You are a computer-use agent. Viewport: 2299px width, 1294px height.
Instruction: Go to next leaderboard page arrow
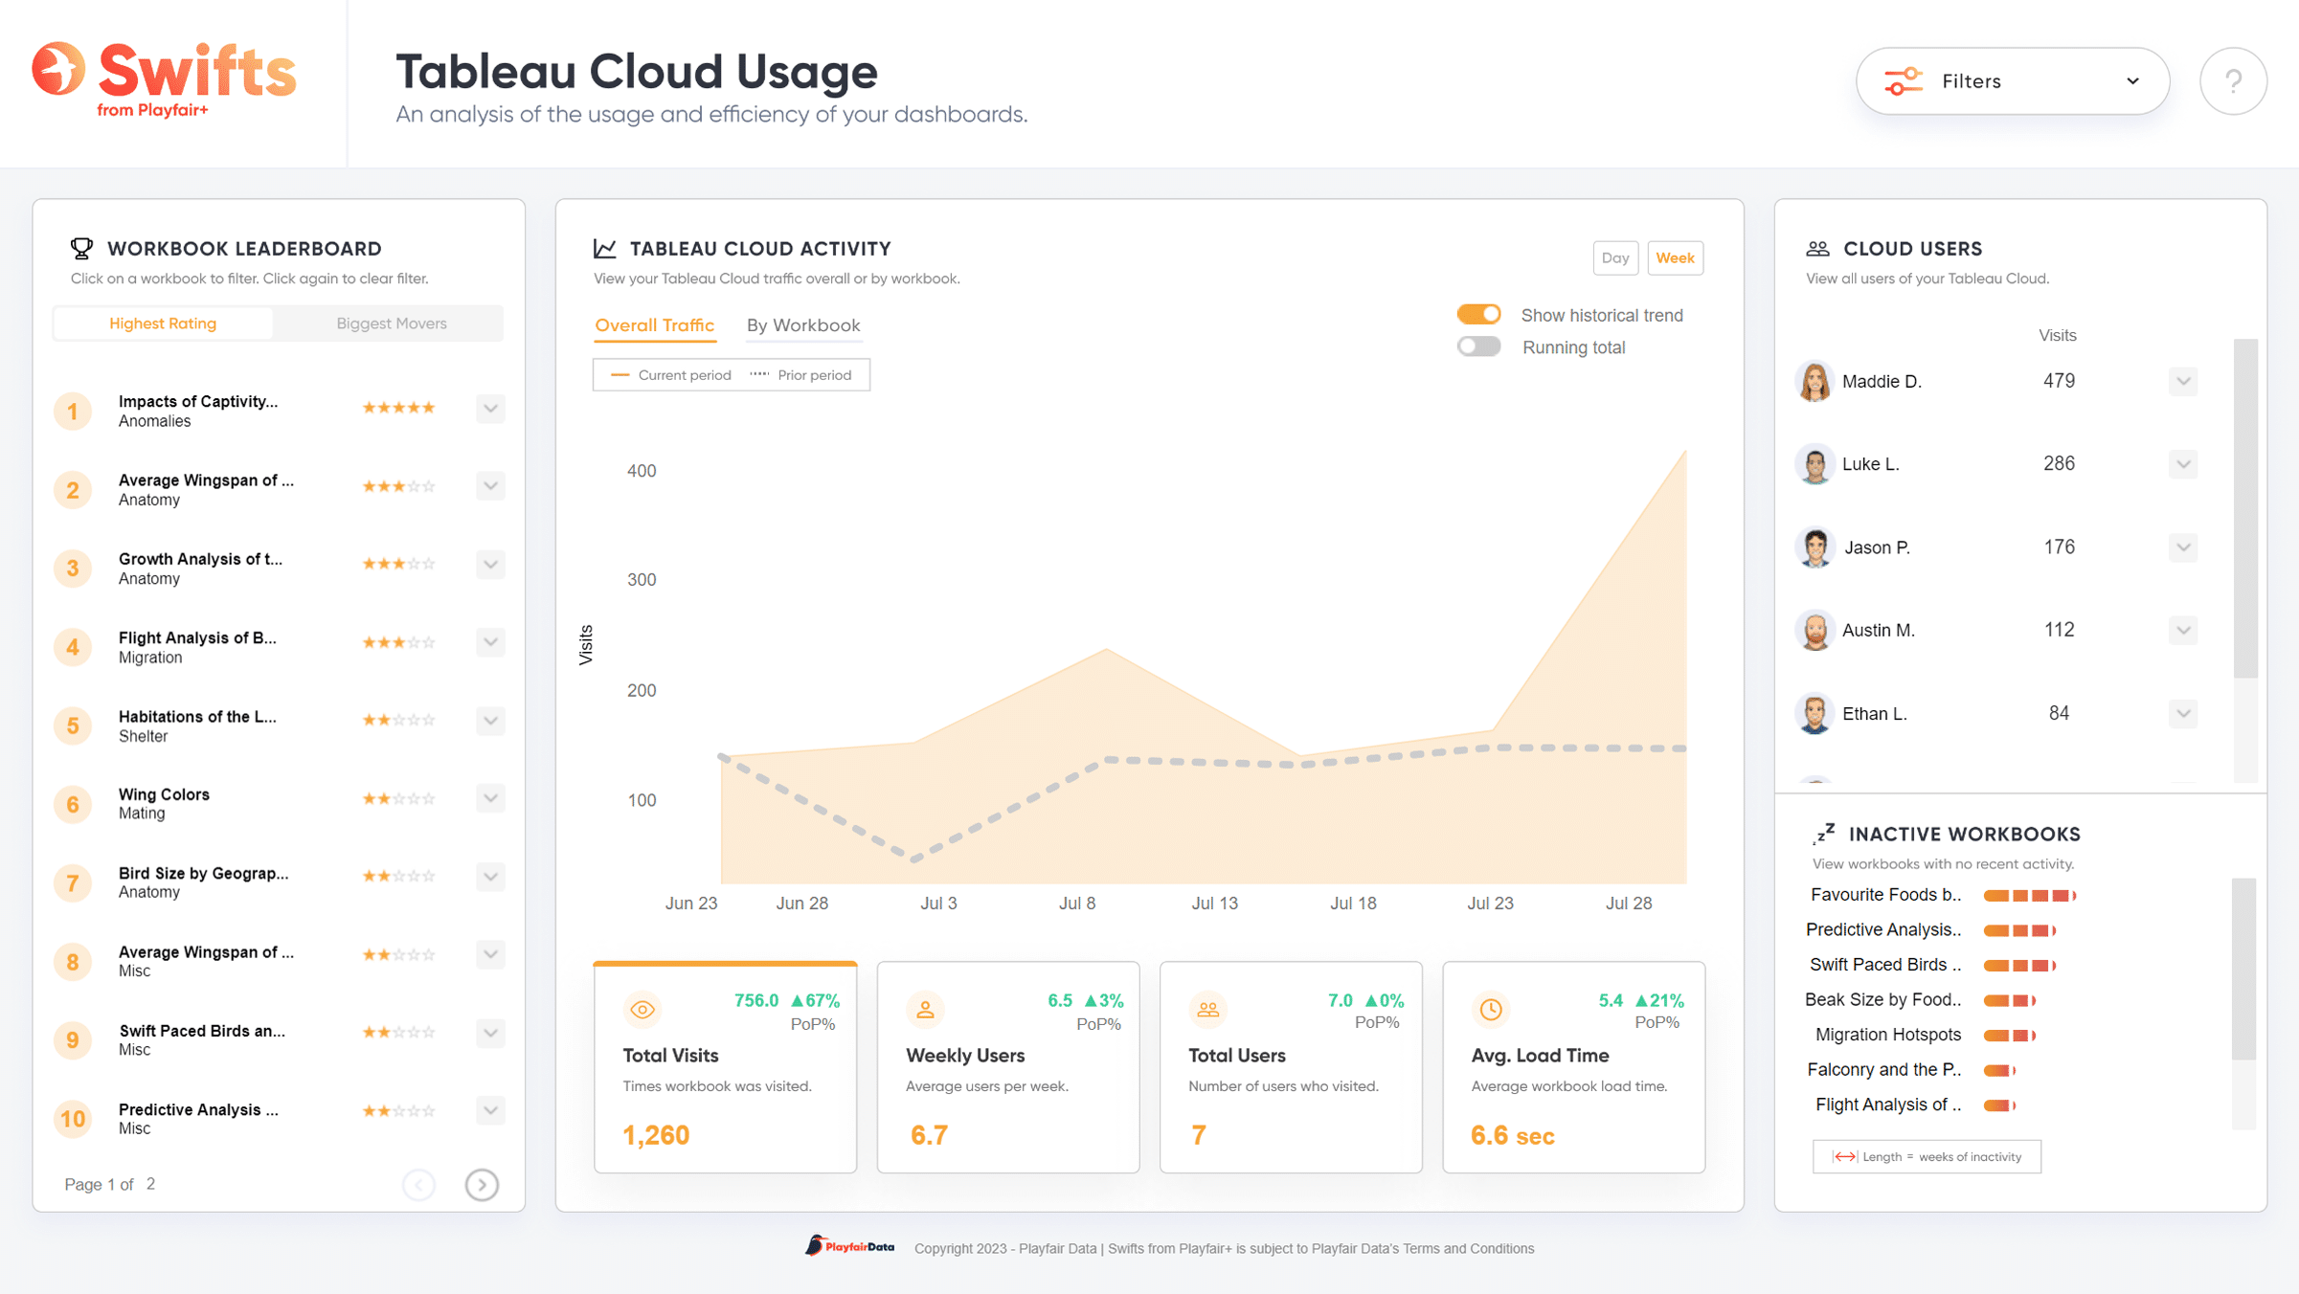(482, 1185)
